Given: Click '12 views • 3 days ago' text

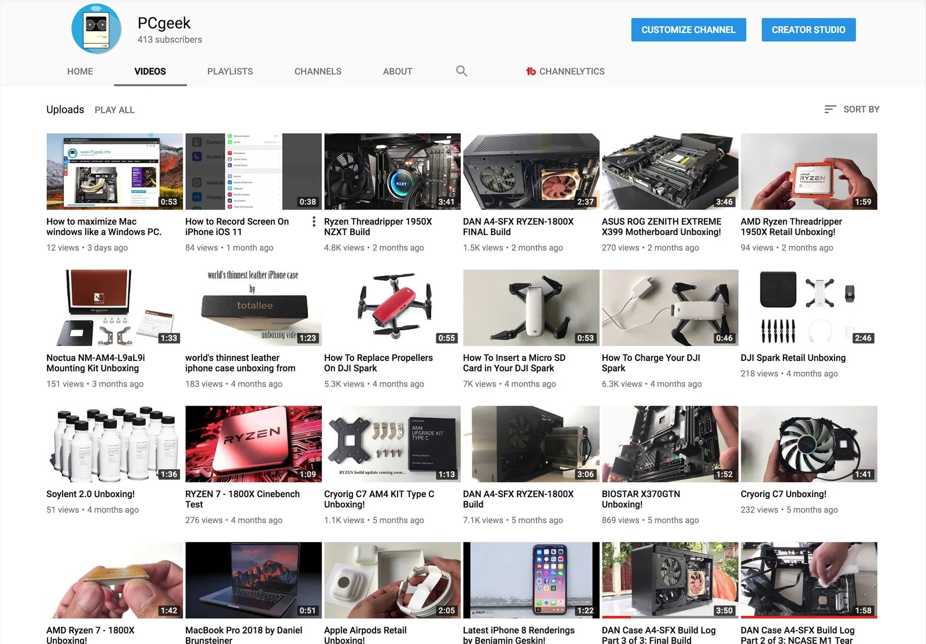Looking at the screenshot, I should (87, 248).
